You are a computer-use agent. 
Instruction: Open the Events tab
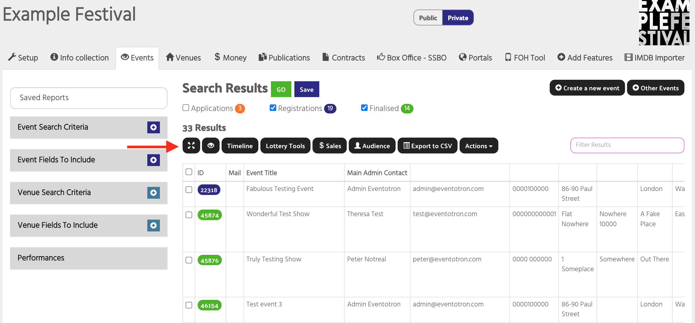tap(137, 57)
